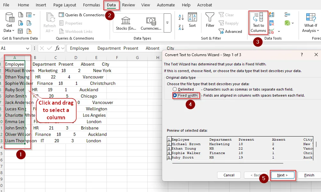Select the Delimited radio option
Image resolution: width=321 pixels, height=192 pixels.
tap(175, 89)
